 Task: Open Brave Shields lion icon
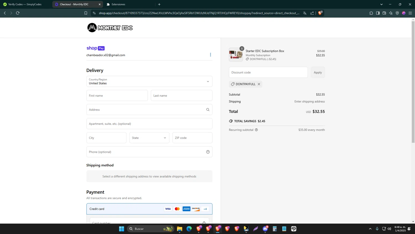(x=320, y=13)
